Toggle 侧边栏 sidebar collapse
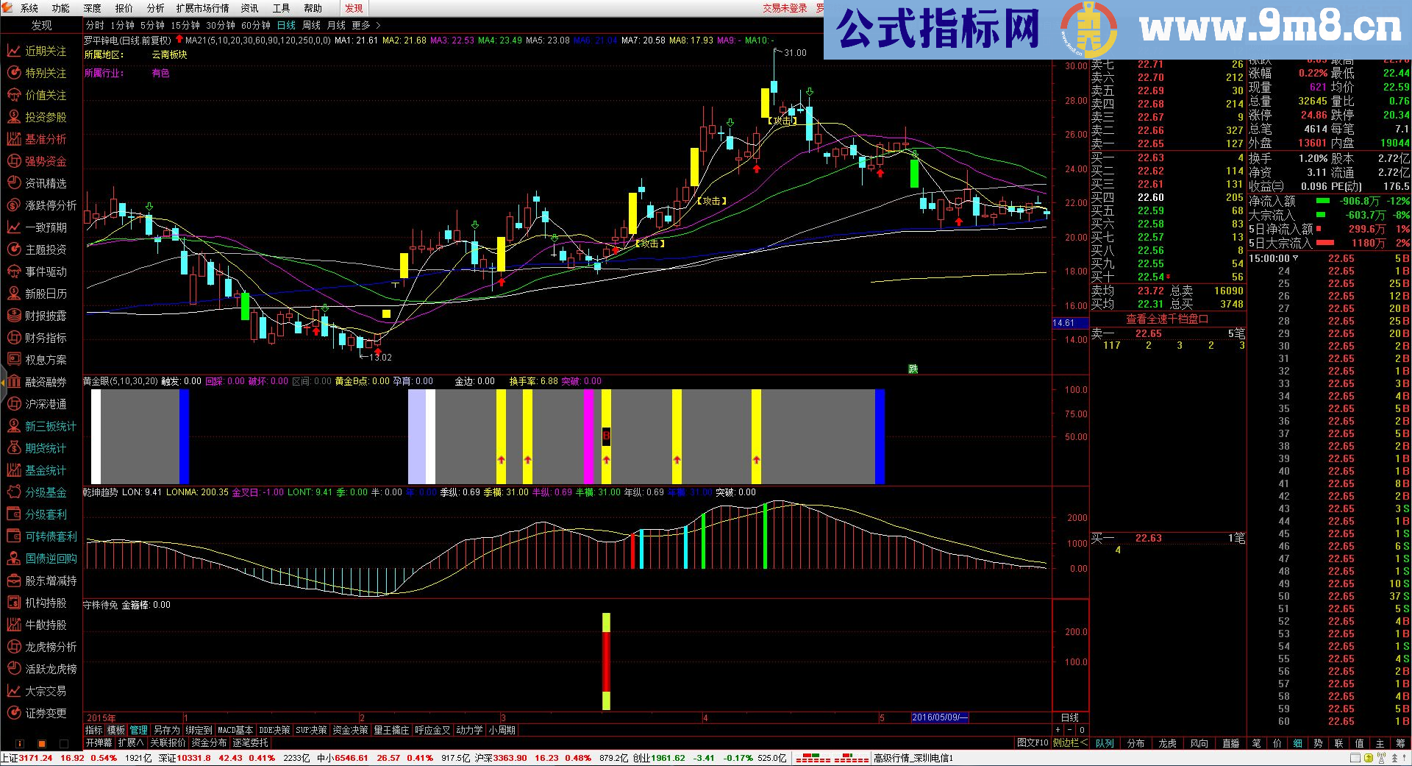 (x=1071, y=743)
